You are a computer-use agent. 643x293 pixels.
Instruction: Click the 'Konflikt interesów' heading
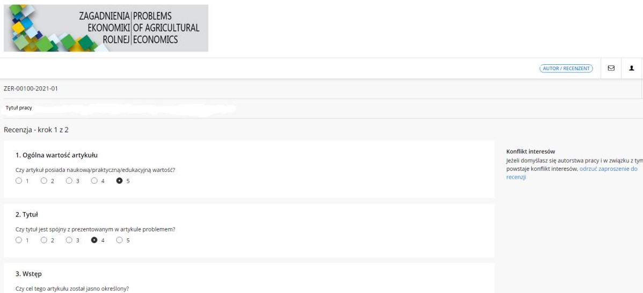pos(531,152)
